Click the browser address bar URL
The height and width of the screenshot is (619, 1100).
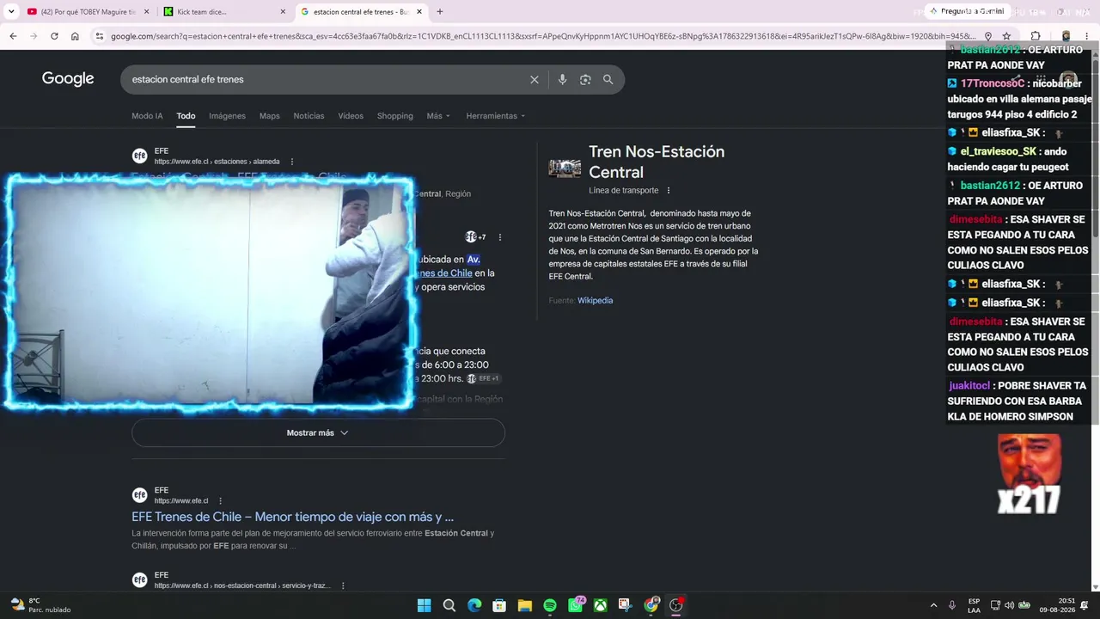coord(543,36)
